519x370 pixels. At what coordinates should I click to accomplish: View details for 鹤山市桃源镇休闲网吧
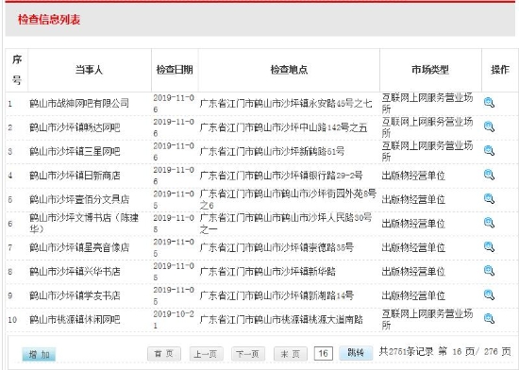pos(489,319)
